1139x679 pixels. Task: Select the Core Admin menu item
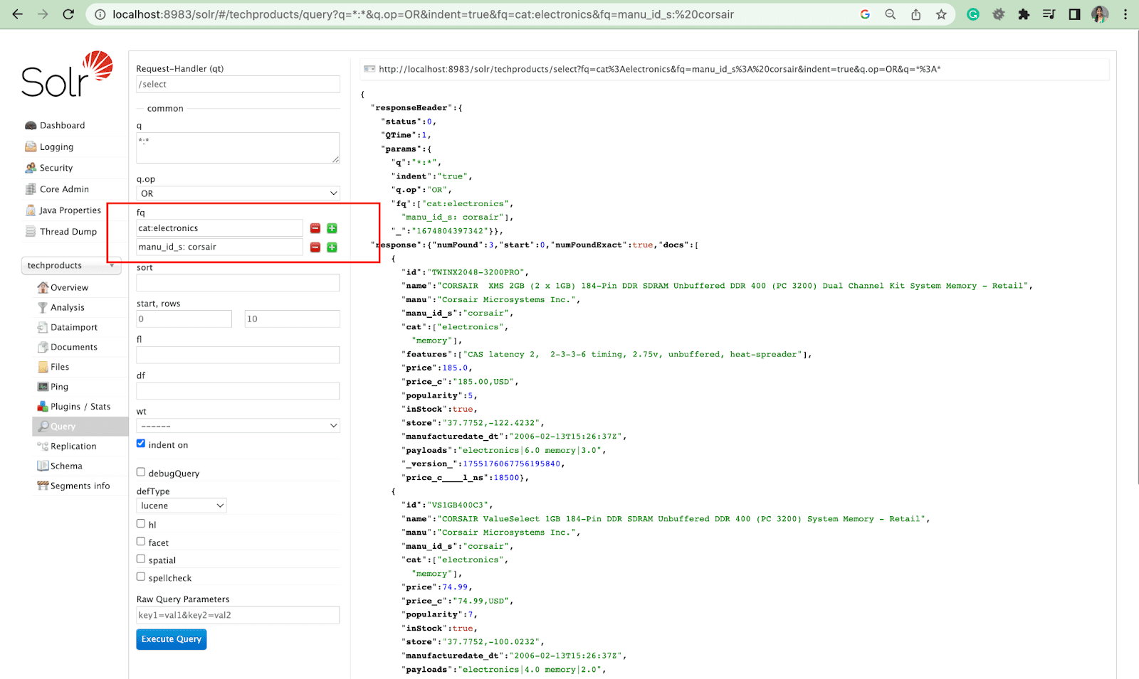tap(64, 189)
